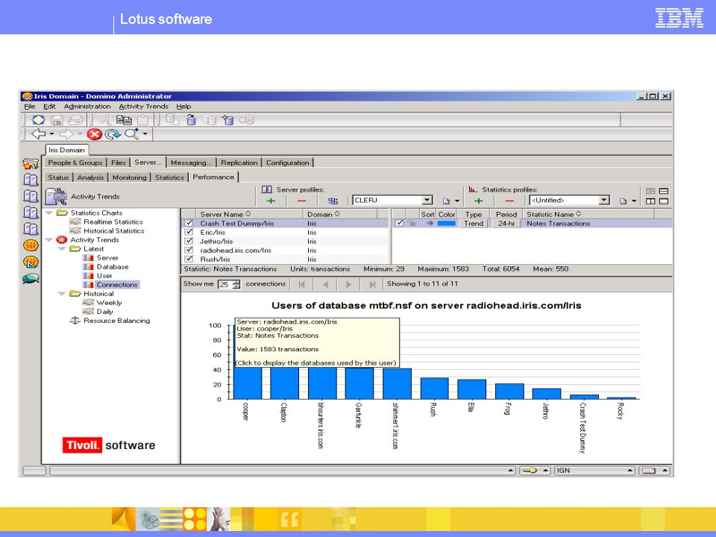Image resolution: width=716 pixels, height=537 pixels.
Task: Click the red minus under Statistics profiles
Action: (509, 201)
